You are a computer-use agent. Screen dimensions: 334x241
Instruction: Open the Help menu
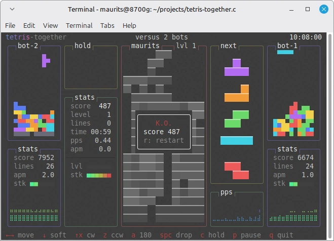point(129,25)
